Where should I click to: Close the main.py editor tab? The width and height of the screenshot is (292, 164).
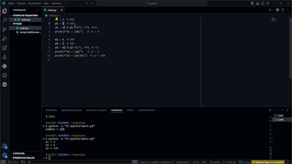click(x=62, y=10)
